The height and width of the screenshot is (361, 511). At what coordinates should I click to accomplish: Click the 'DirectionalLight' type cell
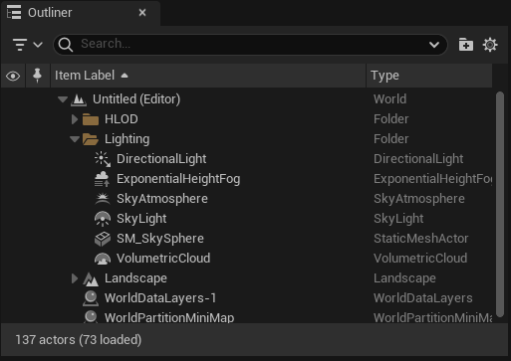pos(418,159)
